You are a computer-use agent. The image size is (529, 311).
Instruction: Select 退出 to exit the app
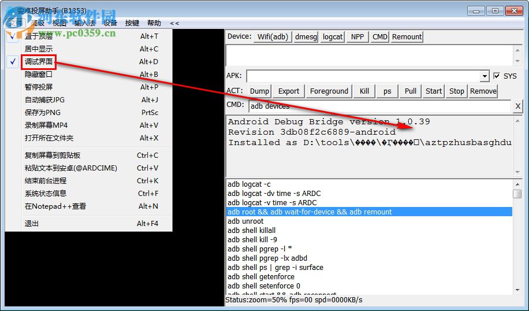tap(89, 224)
